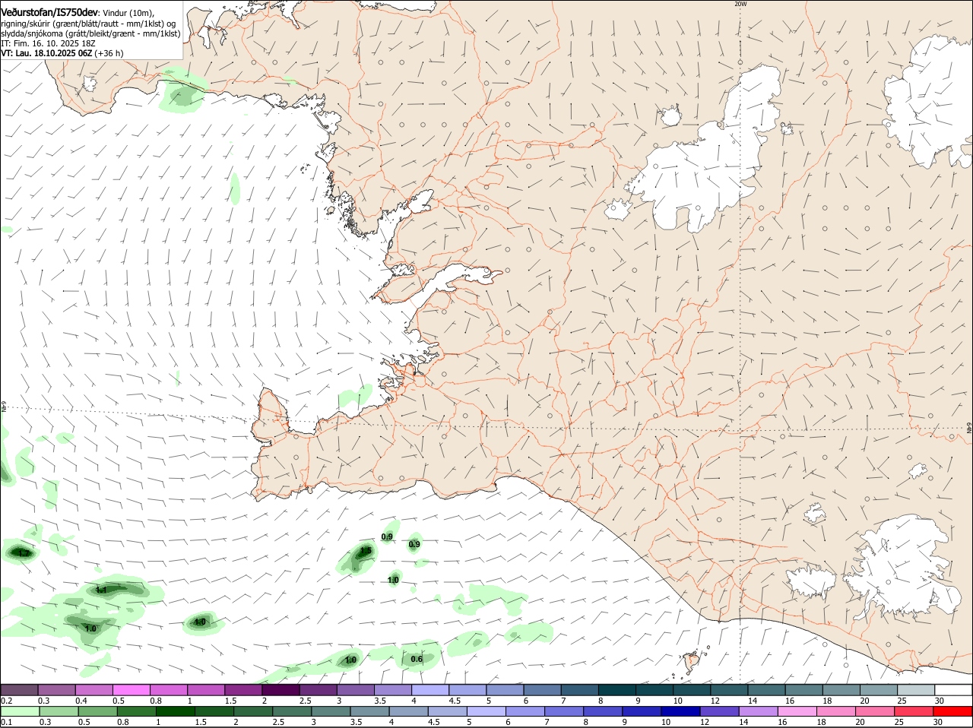Click the 1.5 precipitation value on the map
The image size is (973, 728).
366,551
